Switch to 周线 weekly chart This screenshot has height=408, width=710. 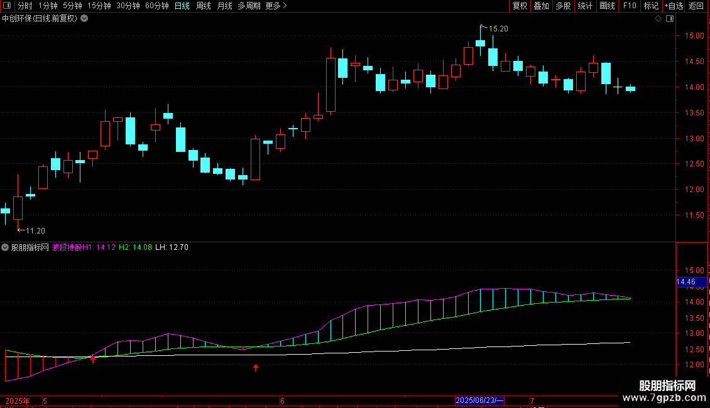204,6
